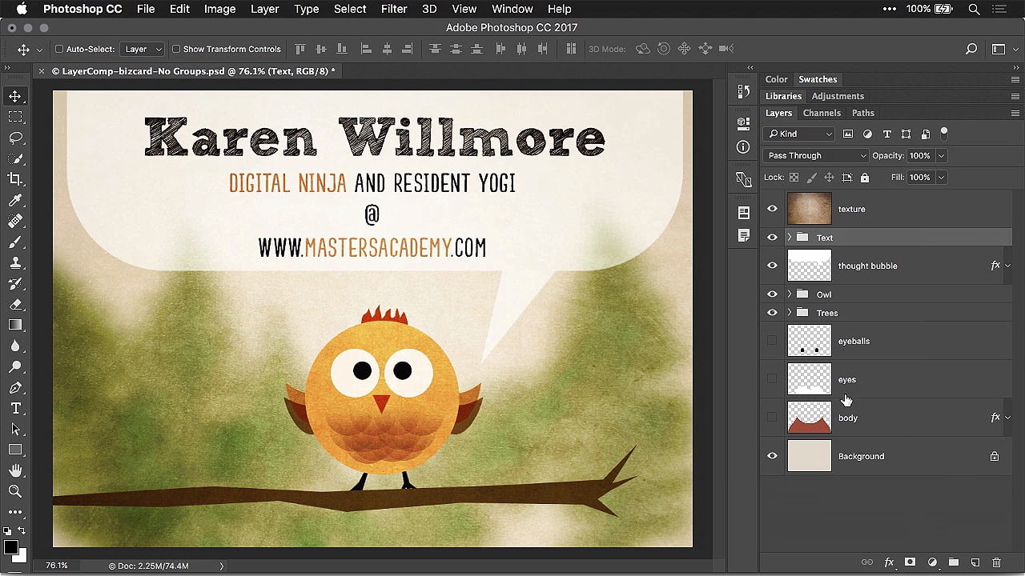1025x576 pixels.
Task: Select the Hand tool
Action: pyautogui.click(x=15, y=470)
